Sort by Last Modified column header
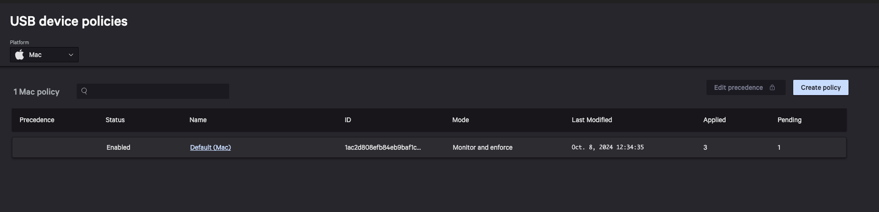Screen dimensions: 879x212 (592, 120)
